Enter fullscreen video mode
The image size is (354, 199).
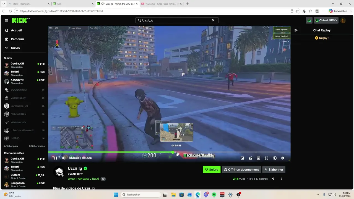(x=267, y=158)
